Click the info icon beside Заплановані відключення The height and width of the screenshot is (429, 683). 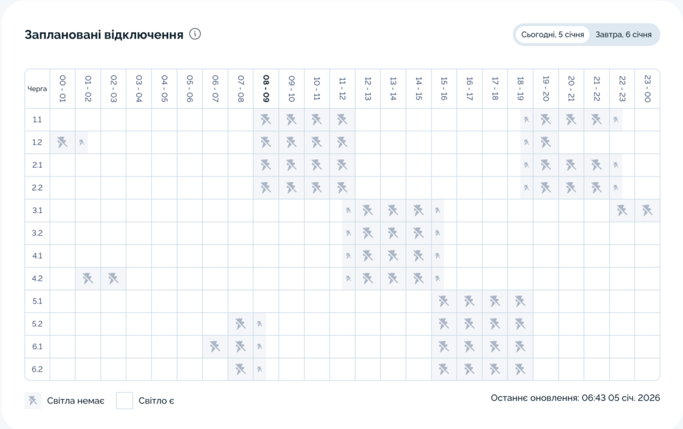(195, 35)
